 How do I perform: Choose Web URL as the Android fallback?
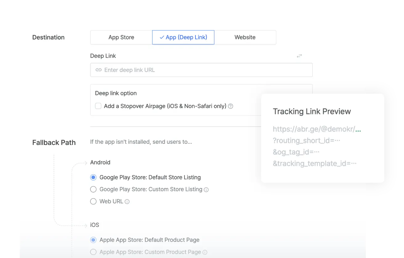(93, 201)
